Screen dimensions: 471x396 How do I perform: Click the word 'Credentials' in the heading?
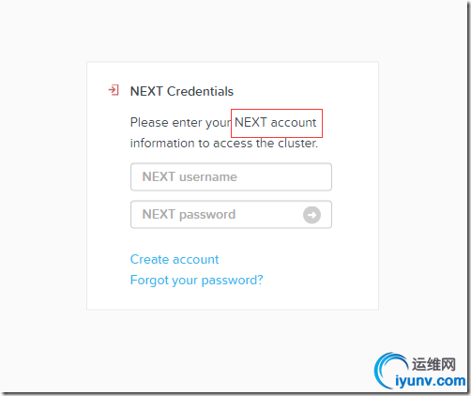point(200,91)
